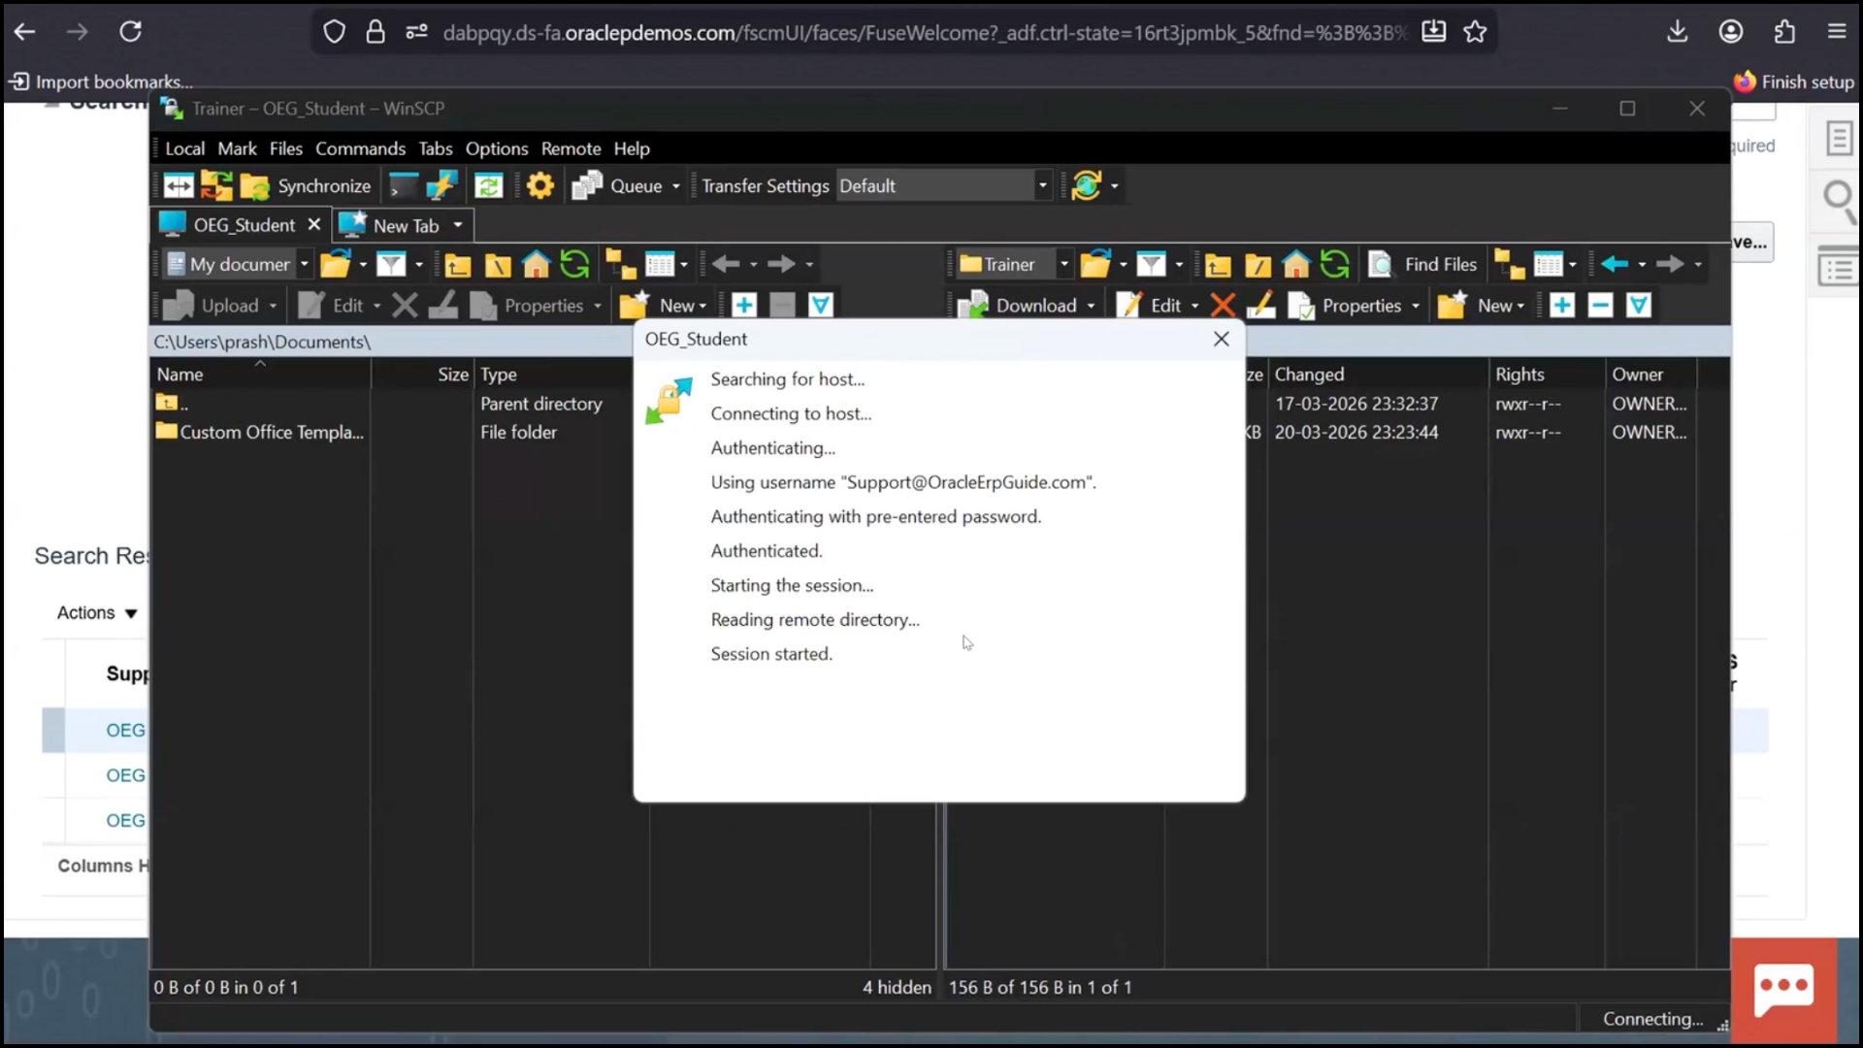Viewport: 1863px width, 1048px height.
Task: Open the Find Files tool
Action: click(1423, 263)
